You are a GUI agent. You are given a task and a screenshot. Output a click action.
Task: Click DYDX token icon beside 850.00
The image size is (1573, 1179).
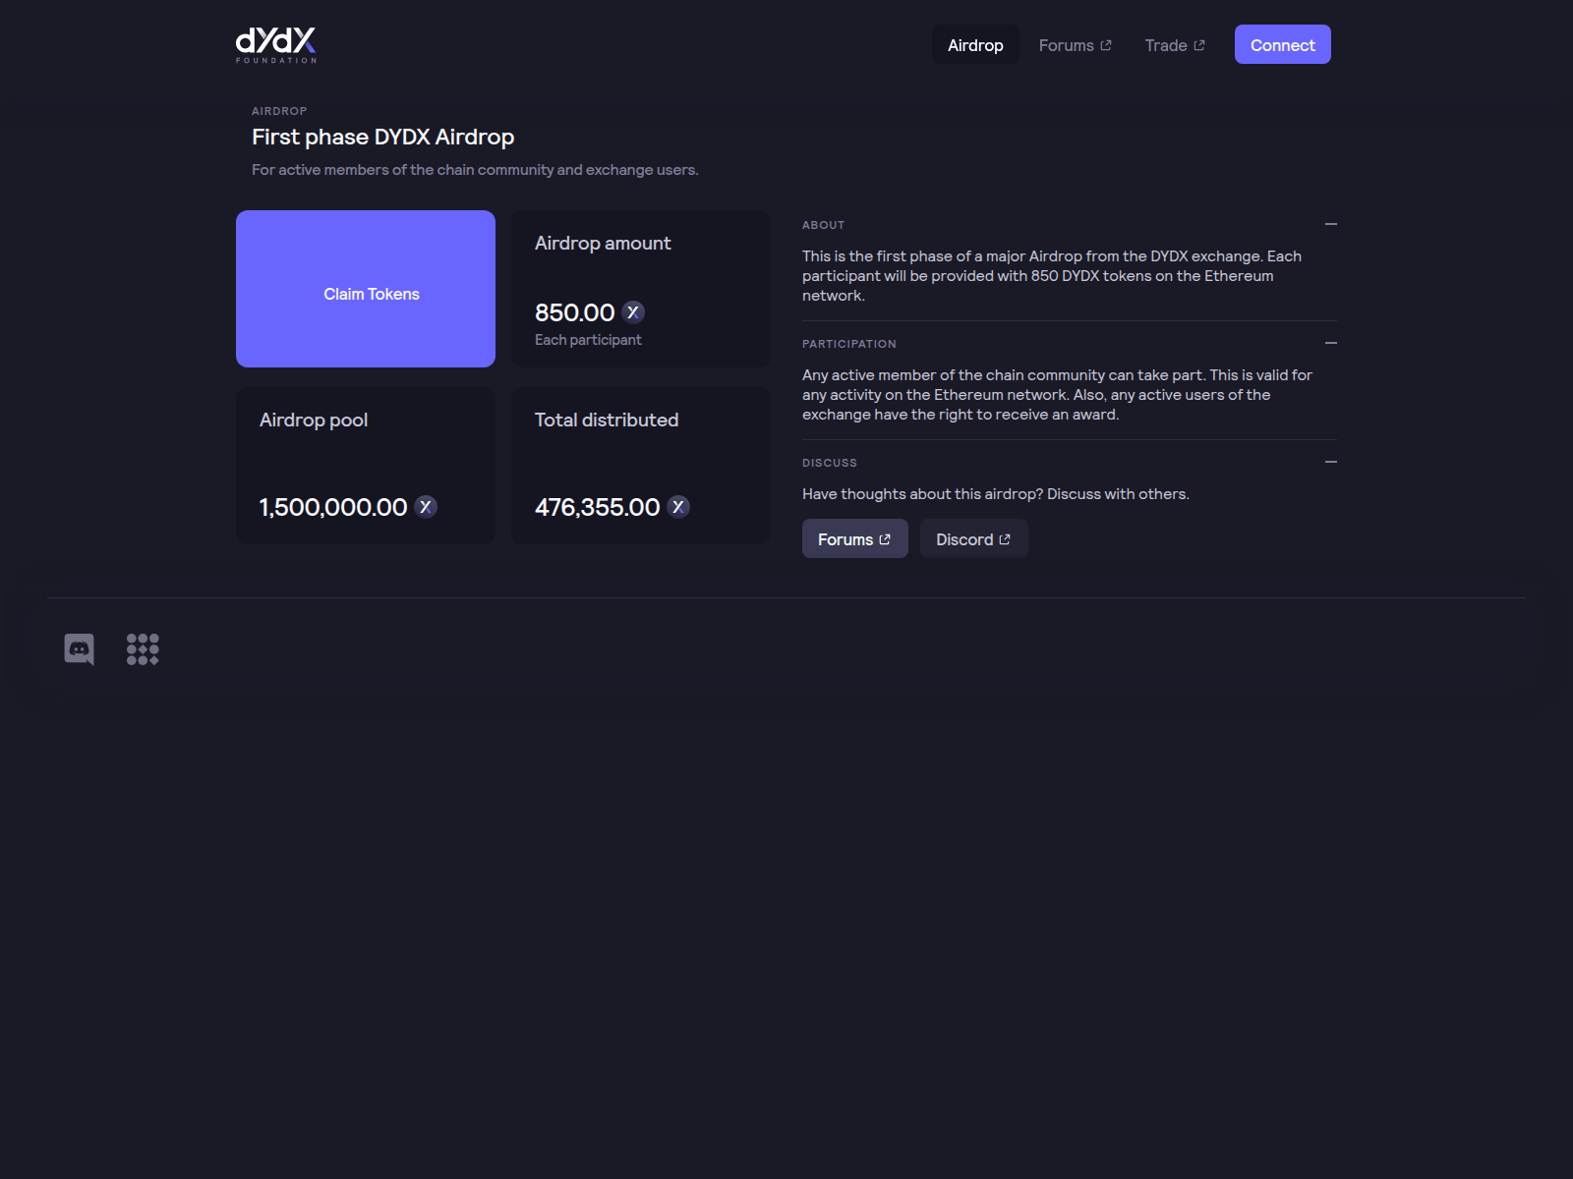tap(633, 312)
